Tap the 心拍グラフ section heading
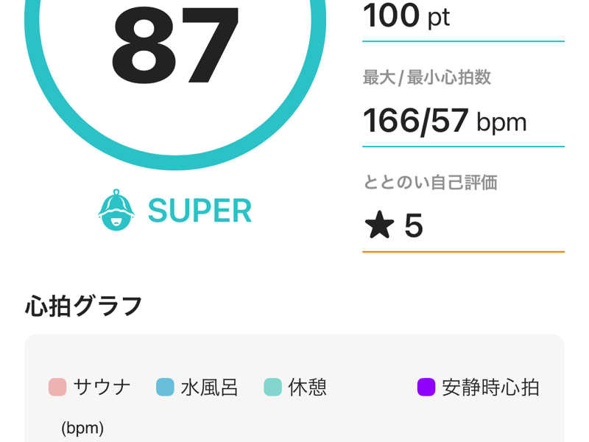Screen dimensions: 589x442 click(x=83, y=306)
